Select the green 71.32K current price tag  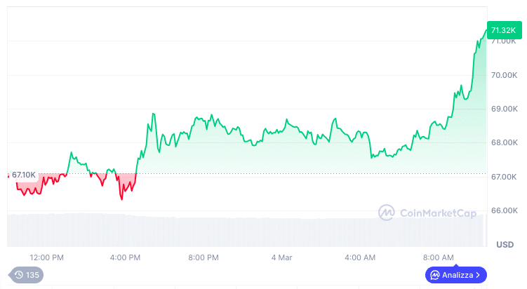pyautogui.click(x=502, y=30)
